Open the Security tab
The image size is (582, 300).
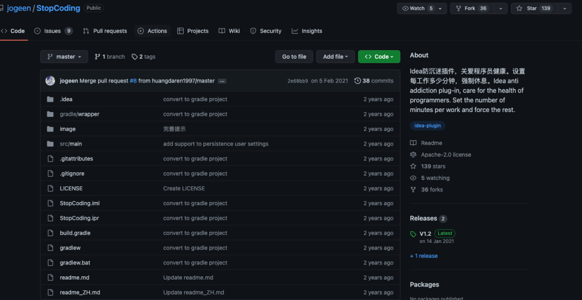[266, 31]
